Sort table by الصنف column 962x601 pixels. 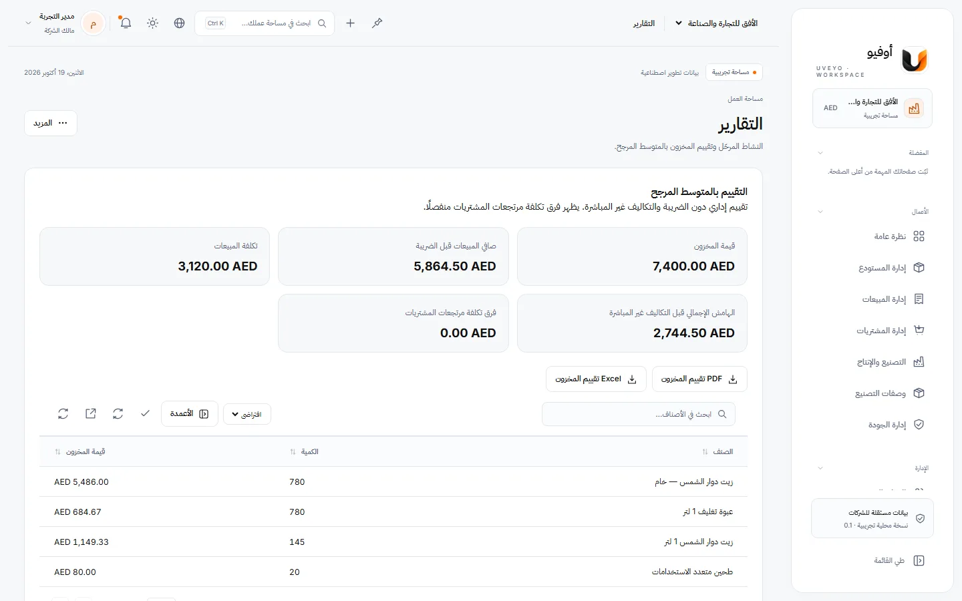point(718,452)
